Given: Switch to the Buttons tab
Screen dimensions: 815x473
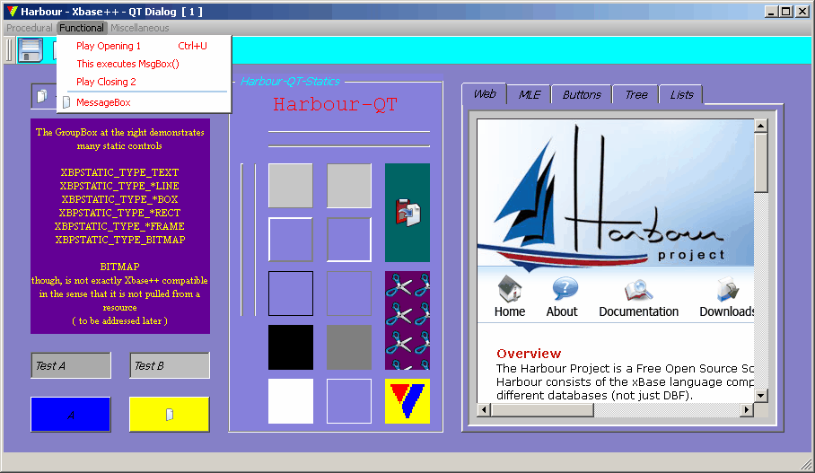Looking at the screenshot, I should pos(582,94).
